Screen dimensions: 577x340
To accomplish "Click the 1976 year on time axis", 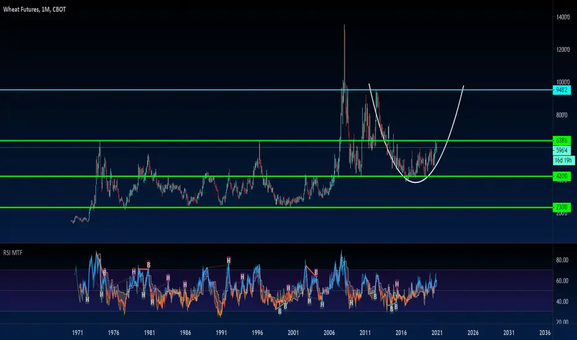I will coord(113,333).
